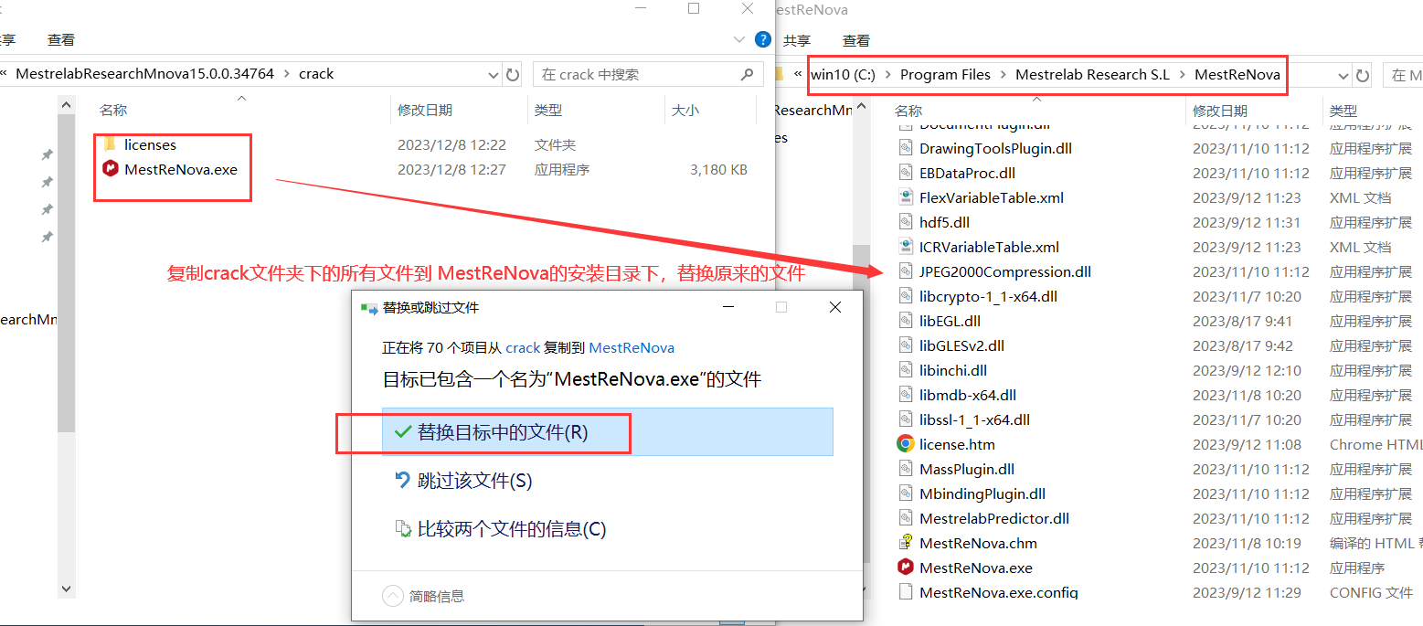Image resolution: width=1423 pixels, height=626 pixels.
Task: Click the ICRVariableTable.xml file icon
Action: click(x=906, y=247)
